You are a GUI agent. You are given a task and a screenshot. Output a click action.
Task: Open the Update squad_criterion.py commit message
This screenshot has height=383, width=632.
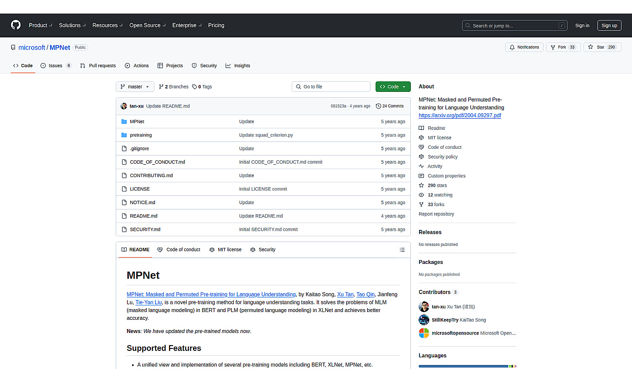tap(266, 135)
